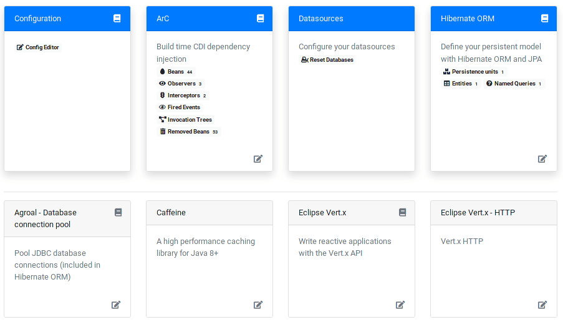Open the Persistence units link
The width and height of the screenshot is (563, 327).
[x=474, y=72]
